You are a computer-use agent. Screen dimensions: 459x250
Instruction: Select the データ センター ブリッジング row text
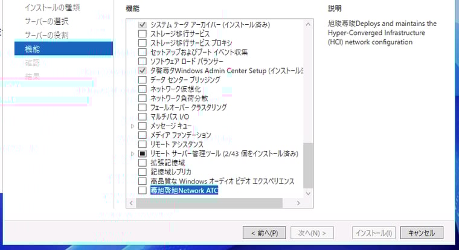point(185,80)
